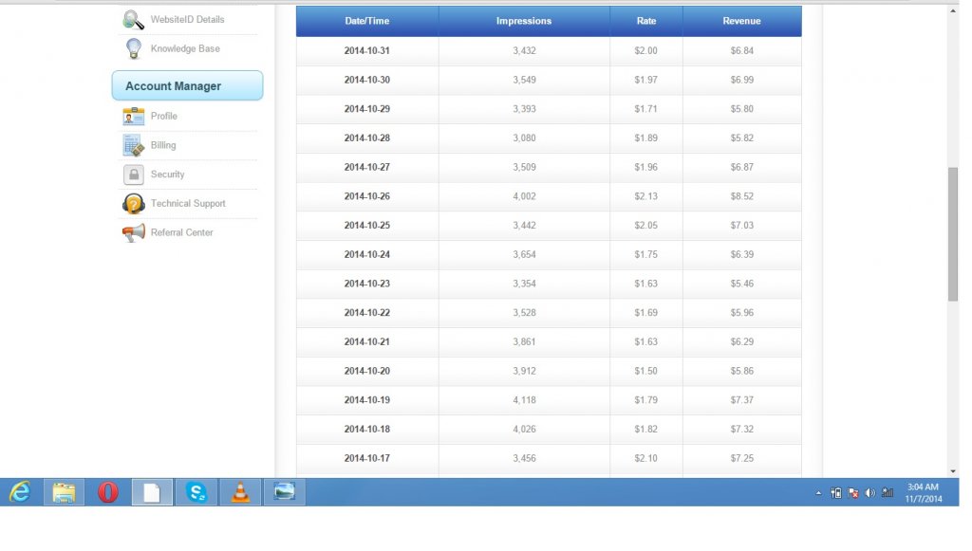Select the date 2014-10-26
Viewport: 972px width, 551px height.
click(x=367, y=196)
